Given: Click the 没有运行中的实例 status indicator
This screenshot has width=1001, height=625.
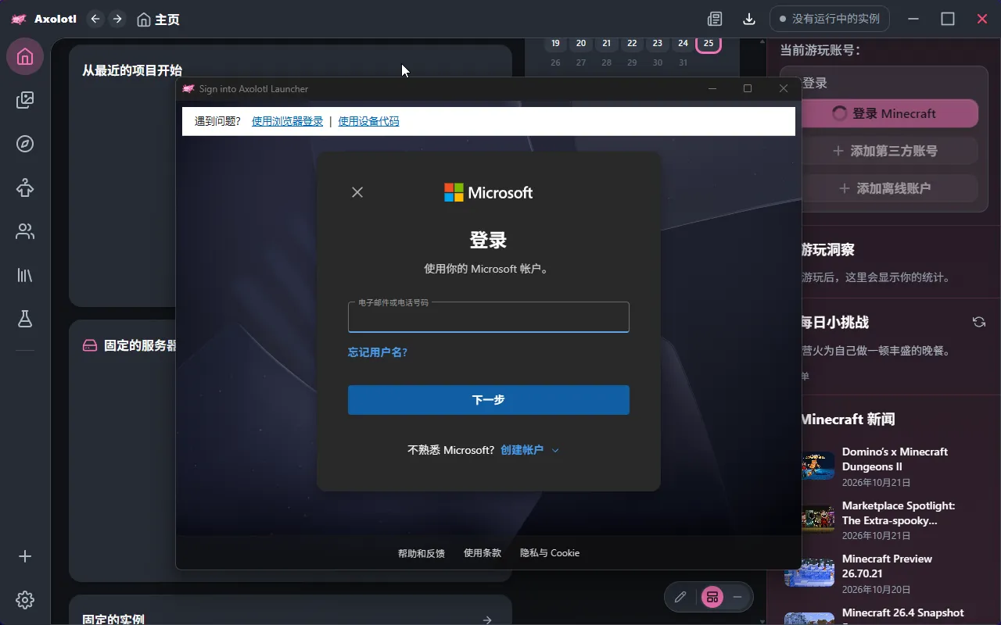Looking at the screenshot, I should (x=829, y=19).
